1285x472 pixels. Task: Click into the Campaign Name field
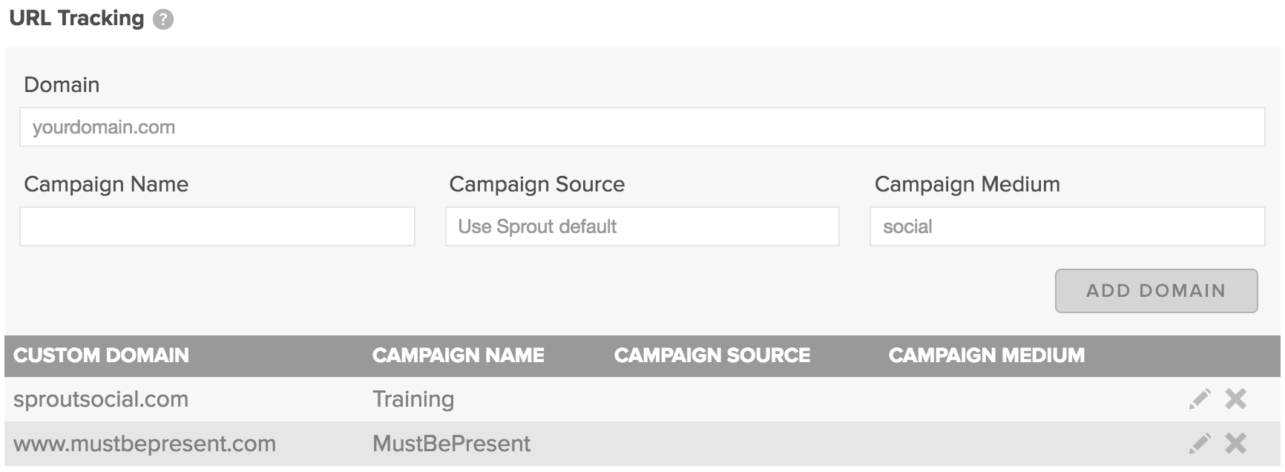point(217,226)
